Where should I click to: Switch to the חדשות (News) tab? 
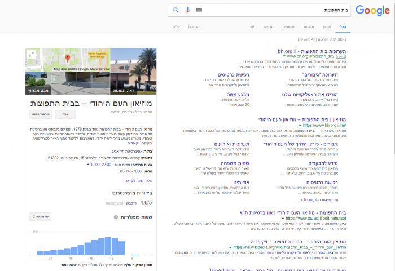click(x=269, y=27)
